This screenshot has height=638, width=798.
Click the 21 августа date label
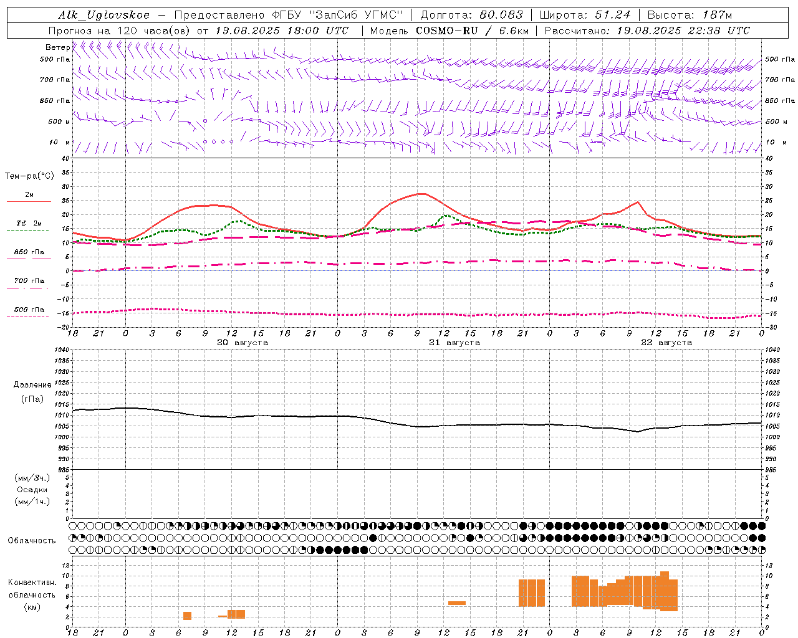(x=454, y=343)
